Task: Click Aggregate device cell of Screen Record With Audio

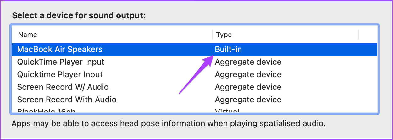Action: coord(248,100)
